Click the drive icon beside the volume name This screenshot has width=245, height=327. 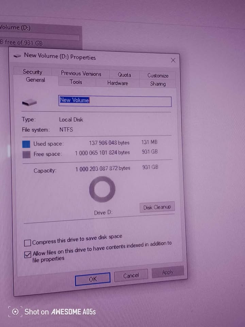point(30,103)
